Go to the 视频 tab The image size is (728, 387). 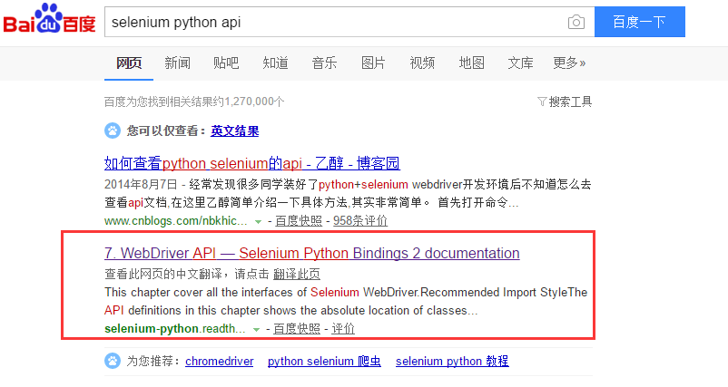(x=422, y=63)
